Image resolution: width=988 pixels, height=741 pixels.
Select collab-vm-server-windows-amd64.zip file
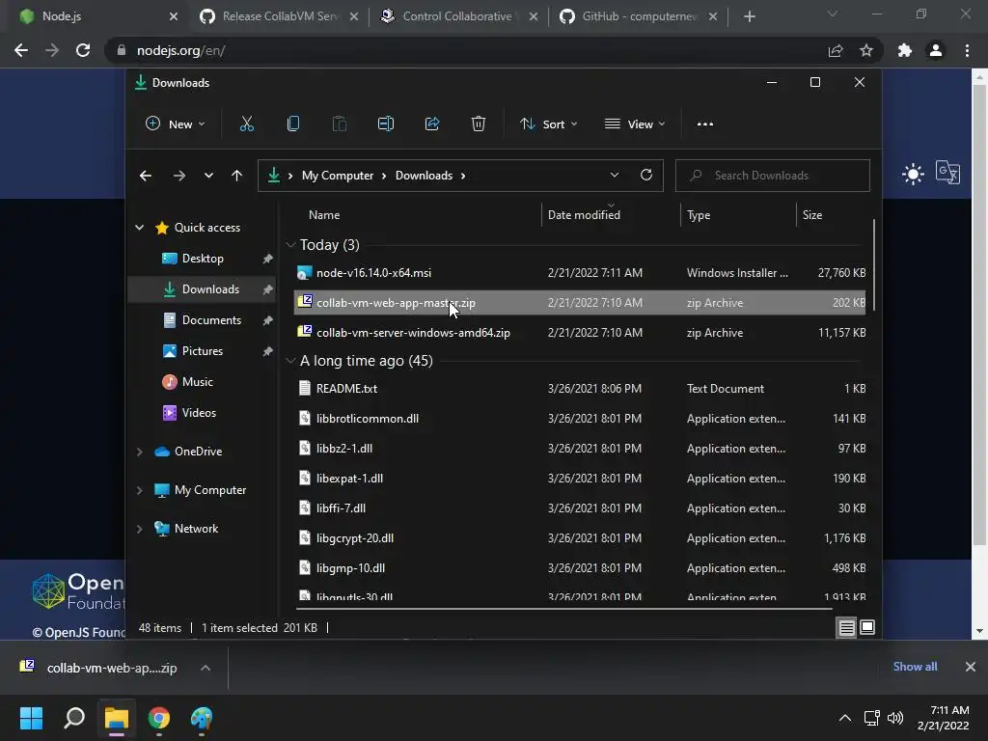click(x=580, y=333)
